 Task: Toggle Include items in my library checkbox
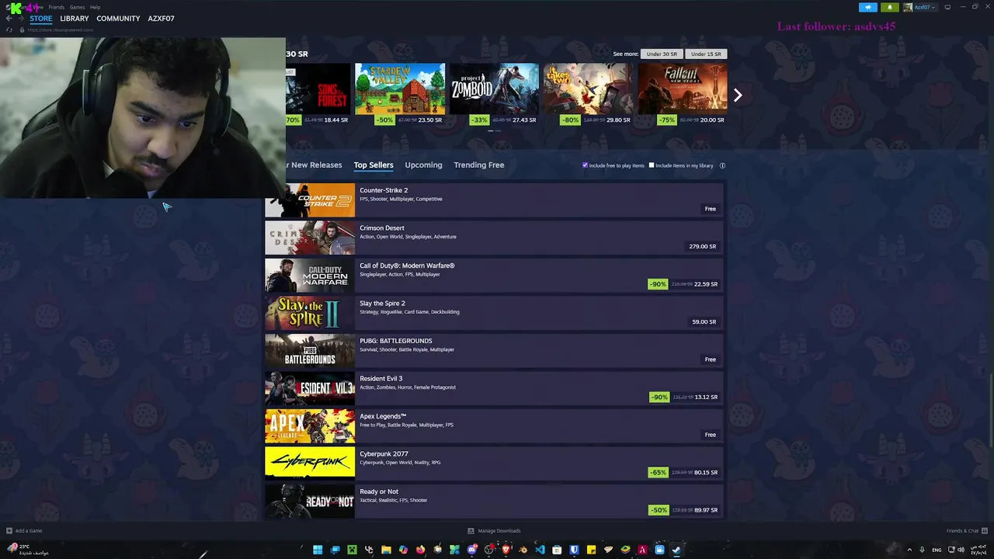[652, 165]
